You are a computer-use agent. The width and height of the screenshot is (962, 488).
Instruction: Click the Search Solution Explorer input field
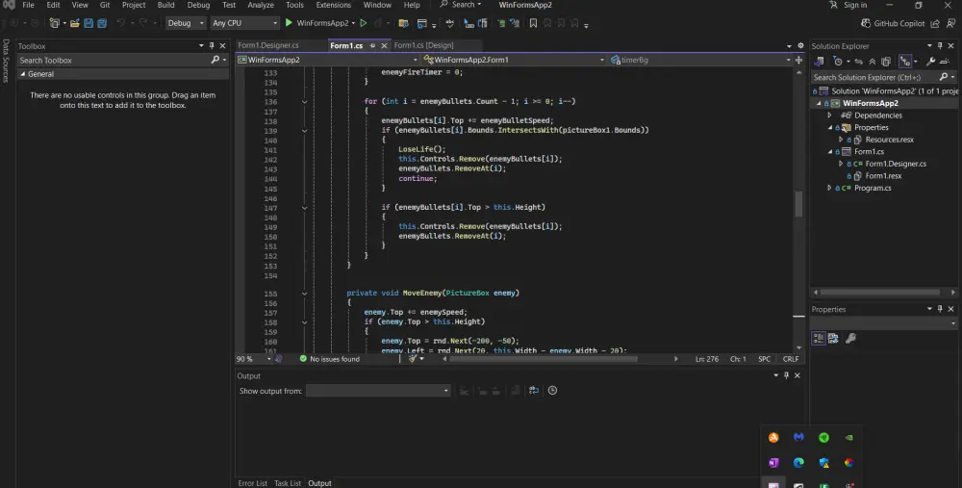[871, 77]
